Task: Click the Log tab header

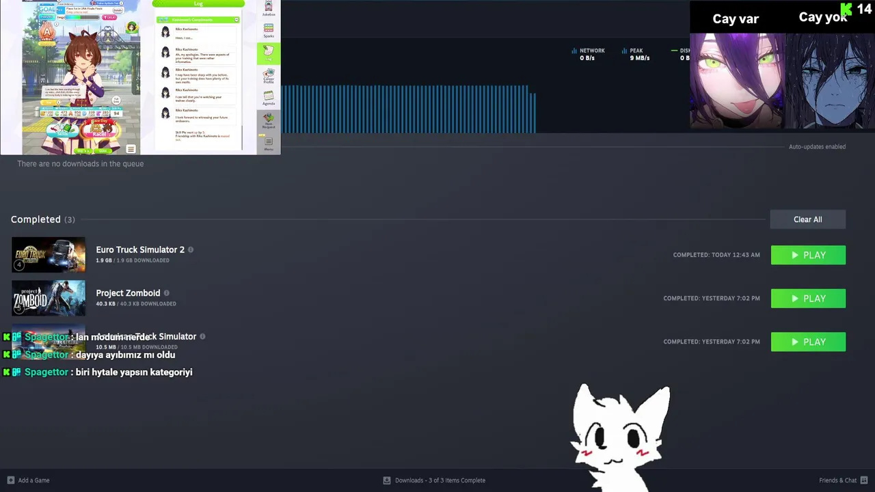Action: pos(198,3)
